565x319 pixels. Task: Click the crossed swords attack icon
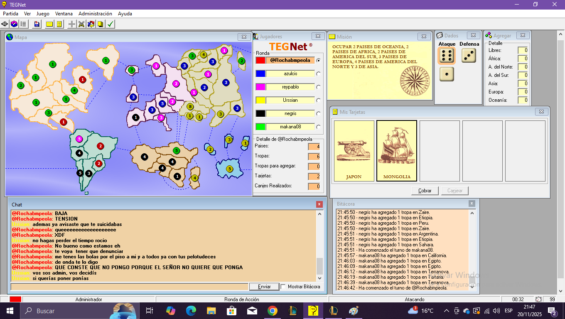[x=81, y=24]
